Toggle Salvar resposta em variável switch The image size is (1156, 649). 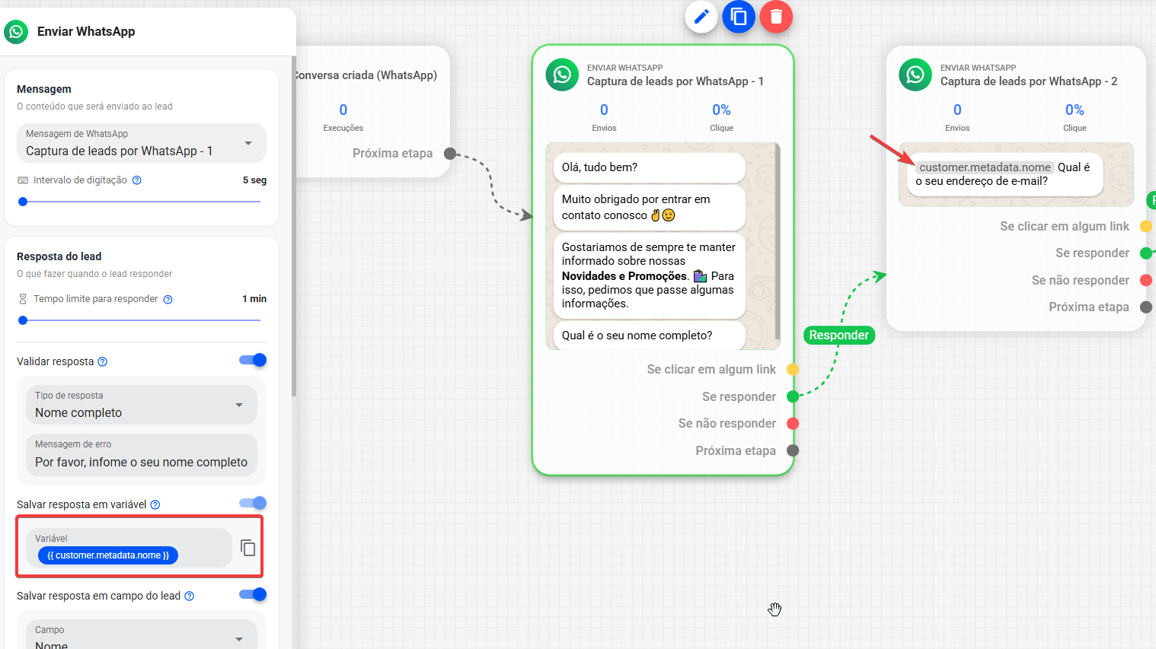(253, 503)
